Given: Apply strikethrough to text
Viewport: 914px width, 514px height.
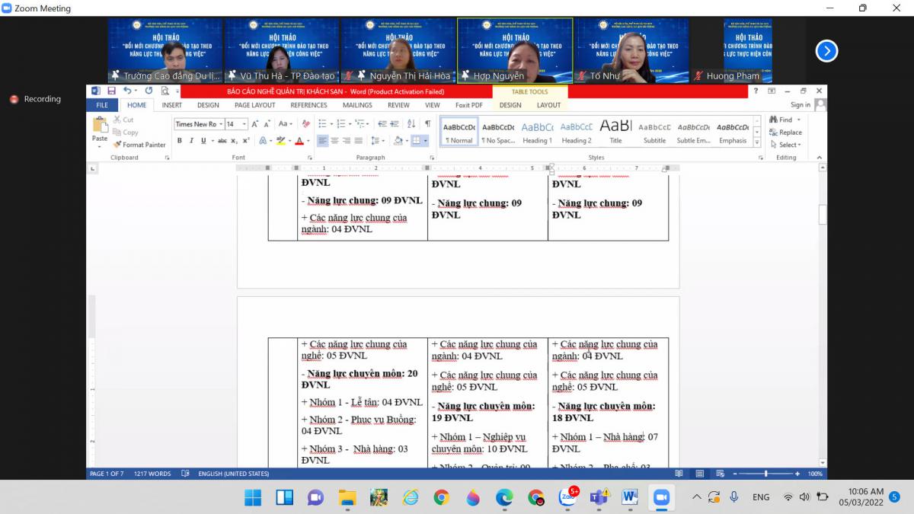Looking at the screenshot, I should [x=222, y=141].
